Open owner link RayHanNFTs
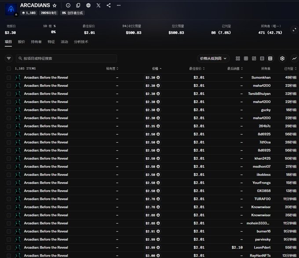This screenshot has height=258, width=299. pyautogui.click(x=260, y=255)
